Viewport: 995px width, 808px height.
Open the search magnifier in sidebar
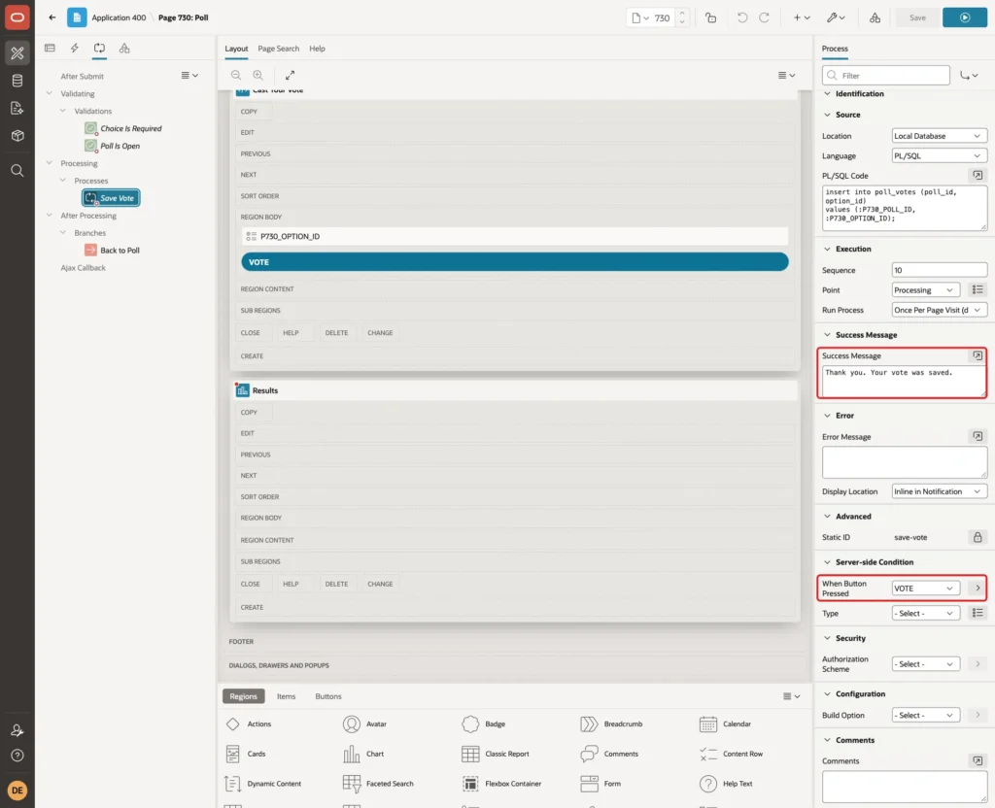[17, 171]
